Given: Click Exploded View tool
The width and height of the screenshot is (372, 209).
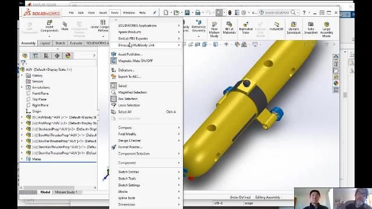Looking at the screenshot, I should [x=245, y=28].
